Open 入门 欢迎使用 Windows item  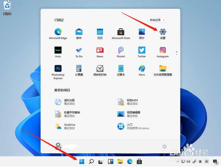(133, 126)
